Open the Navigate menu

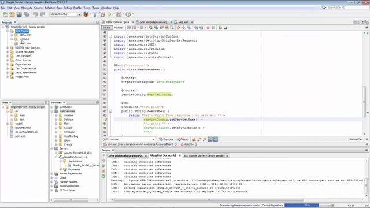click(x=27, y=8)
